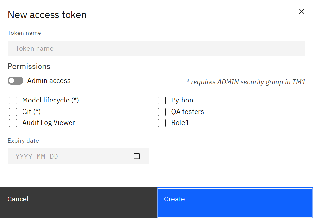Click the Expiry date text field
This screenshot has width=313, height=218.
coord(65,156)
